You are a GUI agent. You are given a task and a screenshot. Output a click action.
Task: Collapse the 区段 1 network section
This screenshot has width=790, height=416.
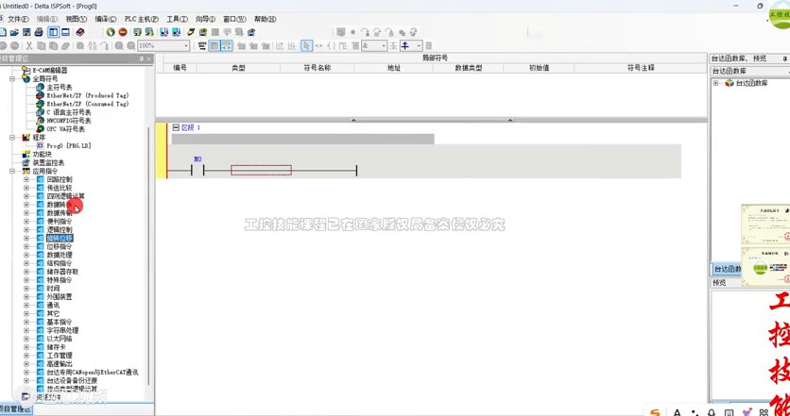point(175,127)
